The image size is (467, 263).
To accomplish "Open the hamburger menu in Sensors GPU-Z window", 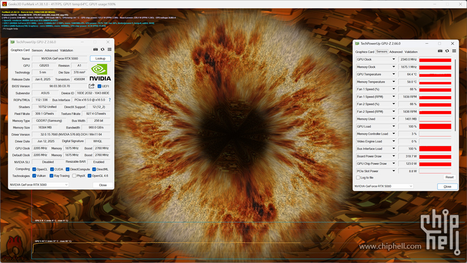I will pos(454,51).
